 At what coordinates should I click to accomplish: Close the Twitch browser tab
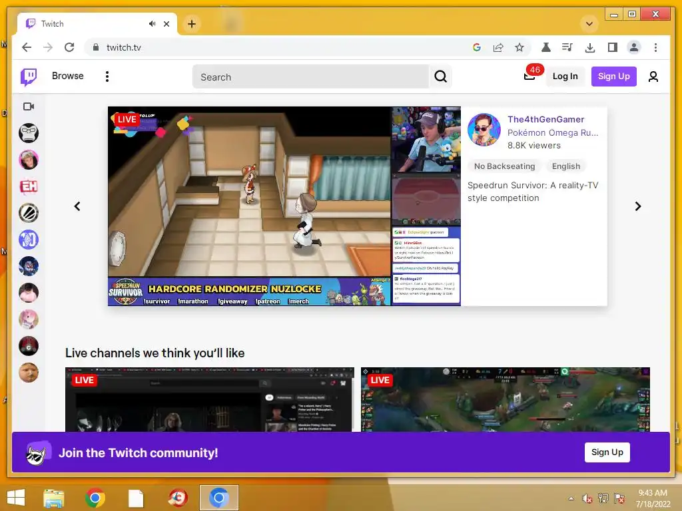(166, 24)
